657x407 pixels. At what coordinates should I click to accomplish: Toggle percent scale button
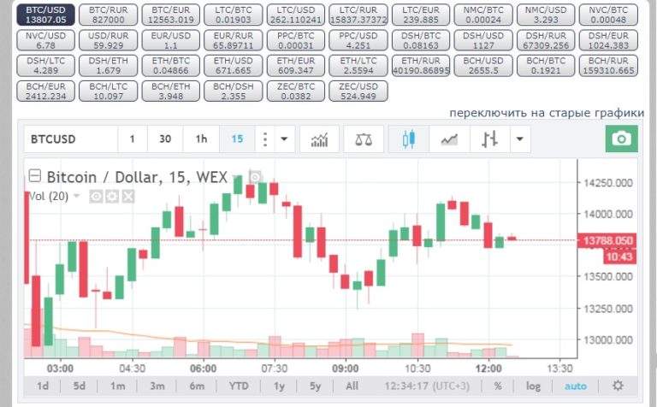[x=497, y=386]
